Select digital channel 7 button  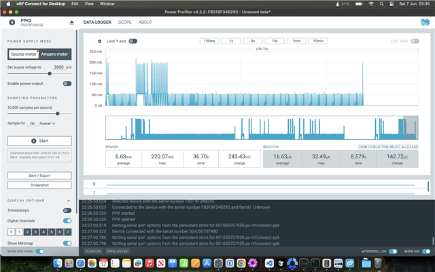click(x=68, y=232)
